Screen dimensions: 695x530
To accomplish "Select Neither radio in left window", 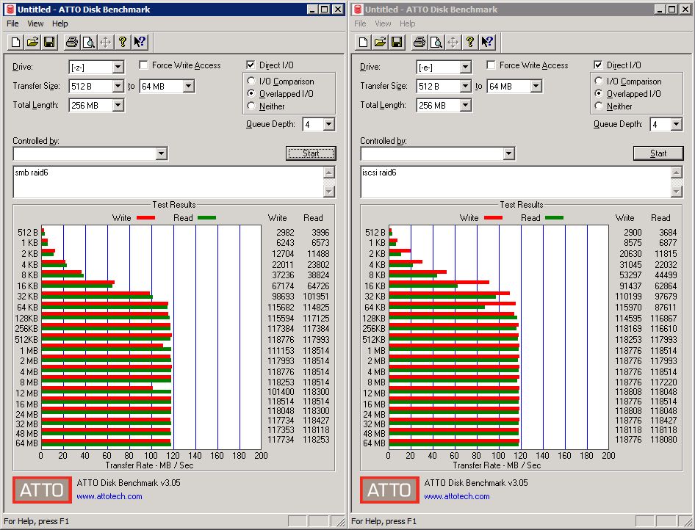I will click(x=251, y=106).
